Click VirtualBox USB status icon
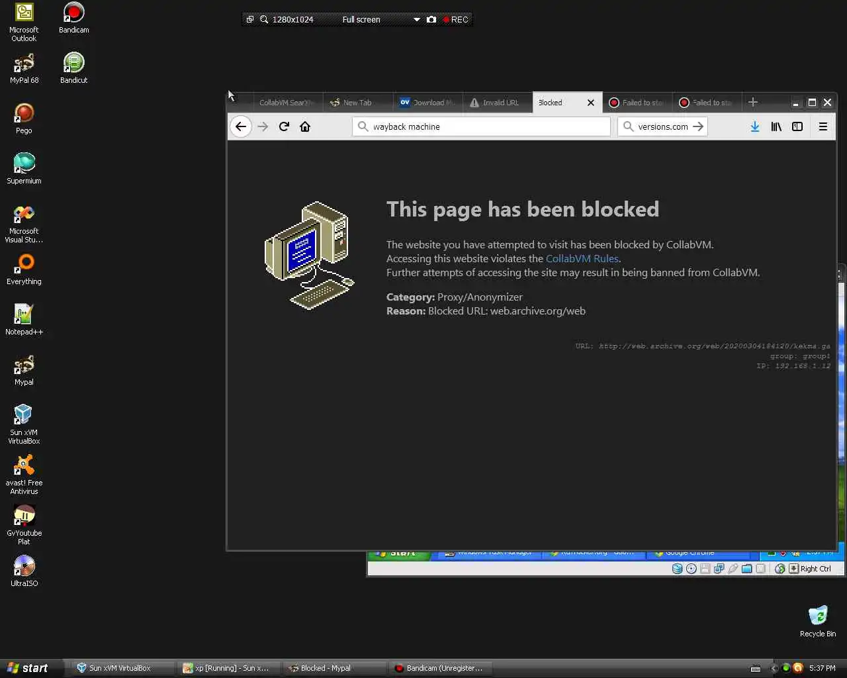The height and width of the screenshot is (678, 847). [733, 569]
